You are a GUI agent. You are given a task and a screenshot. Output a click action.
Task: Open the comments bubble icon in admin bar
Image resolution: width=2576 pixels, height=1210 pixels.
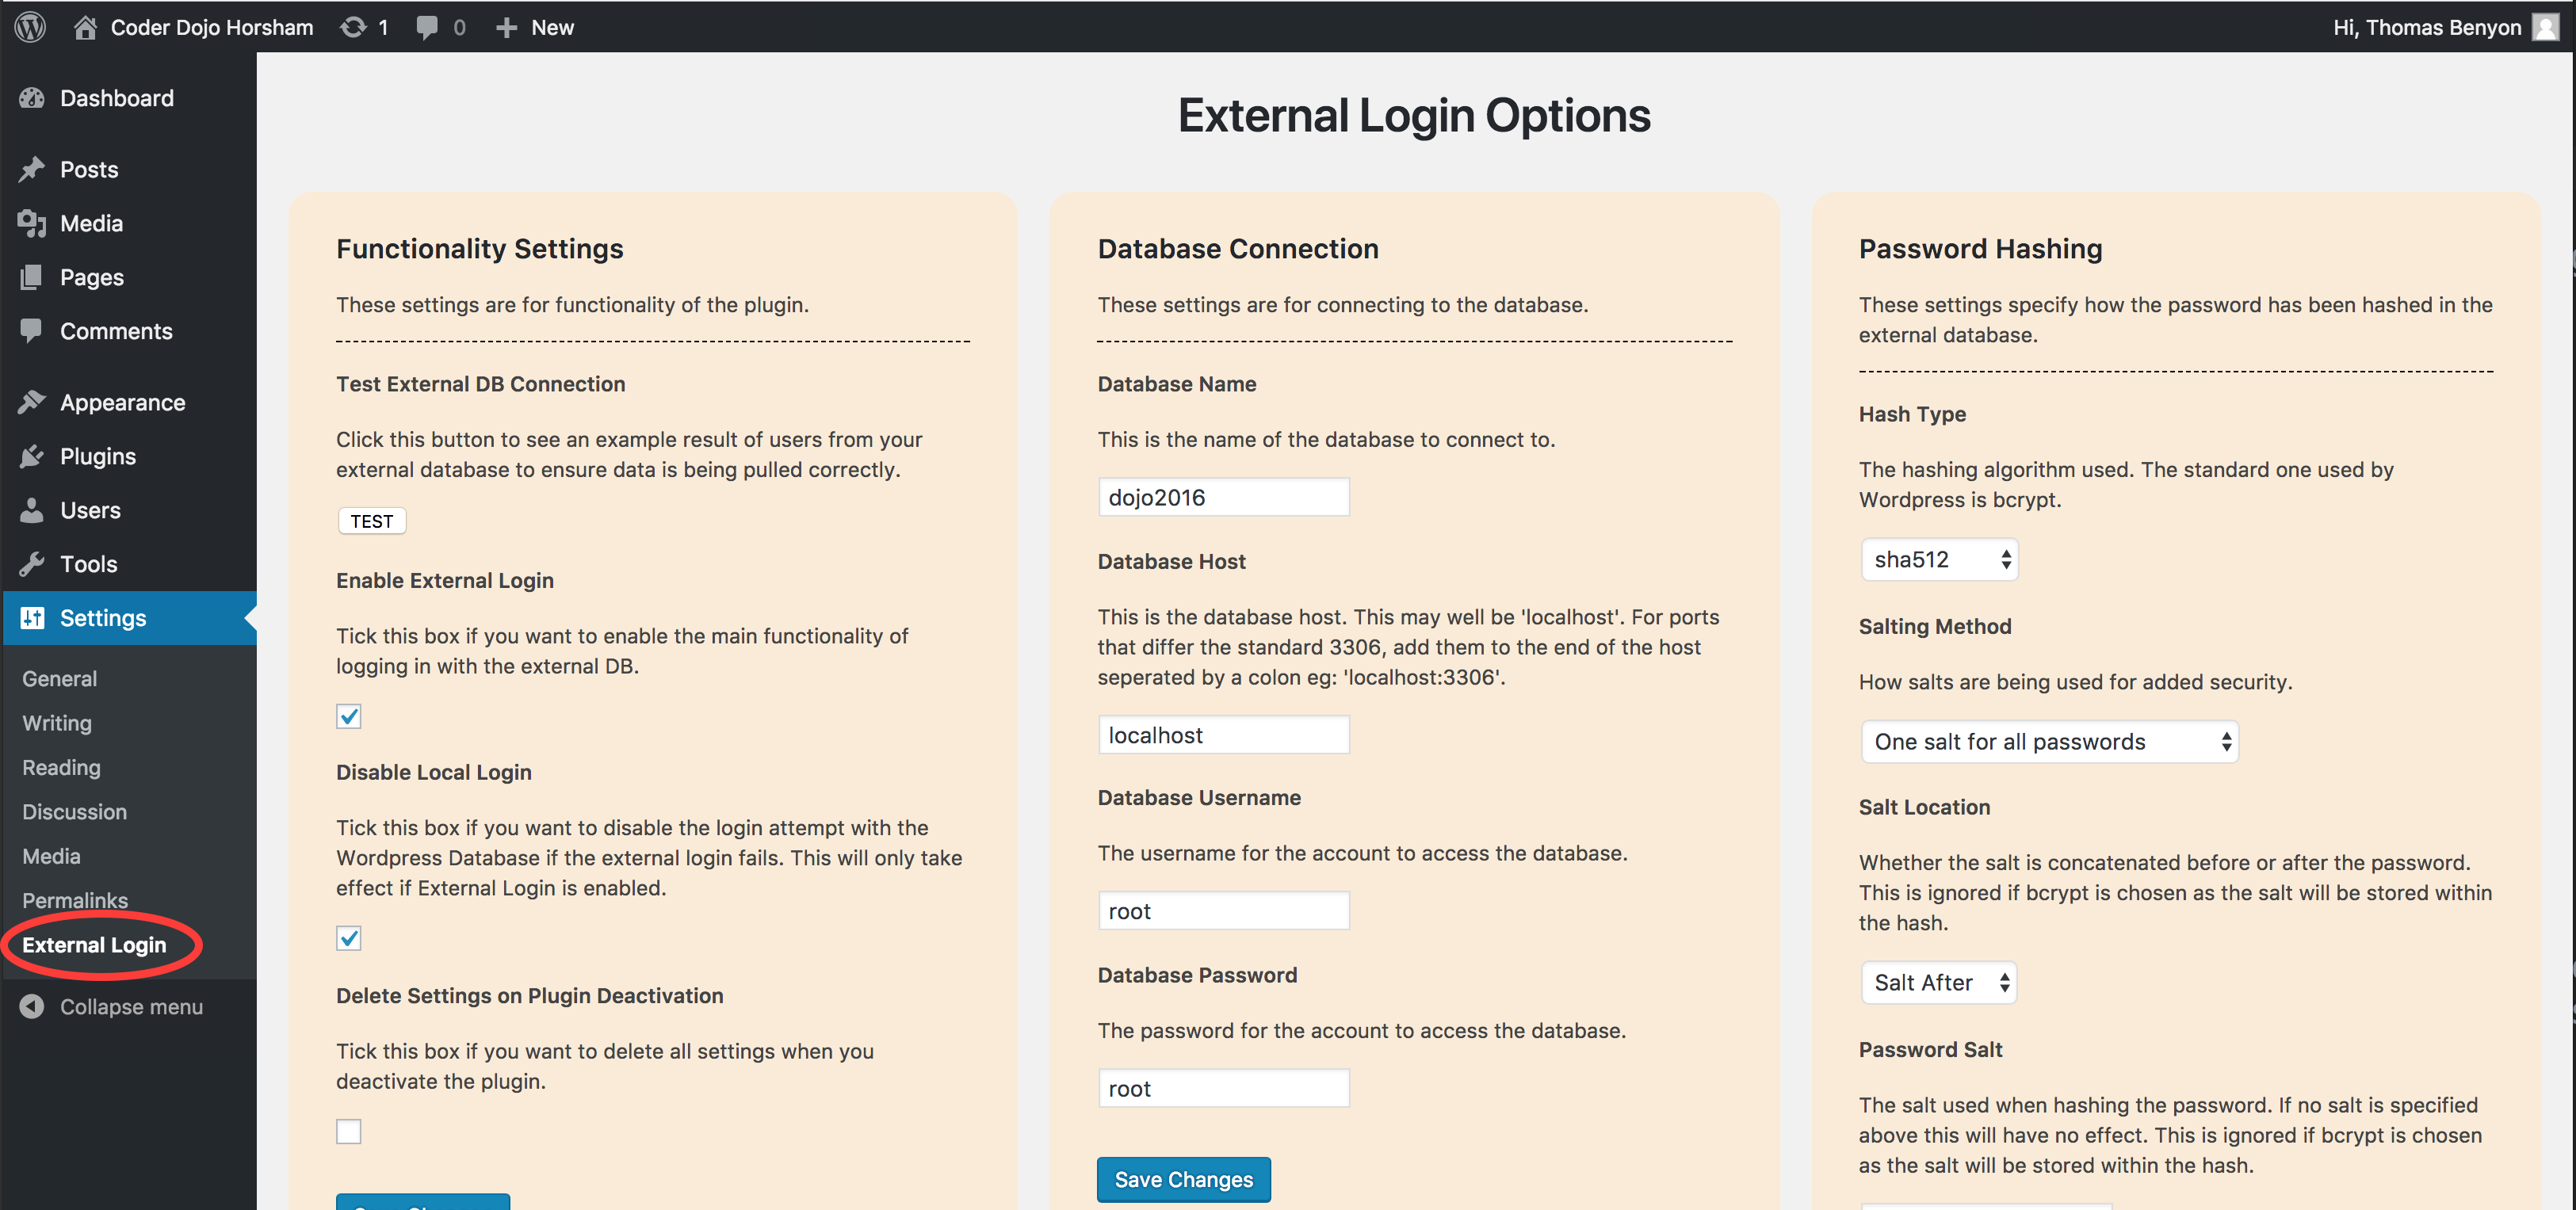427,27
